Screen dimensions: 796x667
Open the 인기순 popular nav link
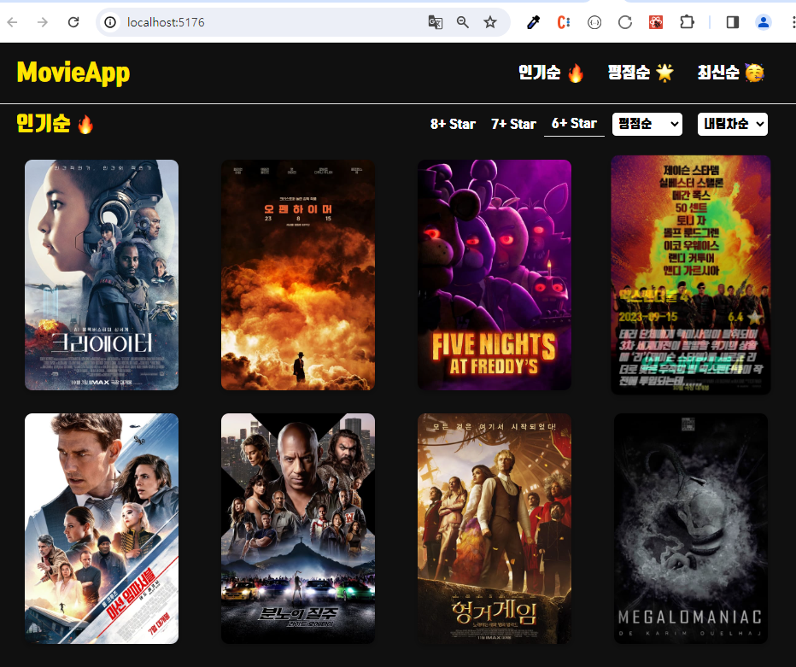click(x=552, y=73)
